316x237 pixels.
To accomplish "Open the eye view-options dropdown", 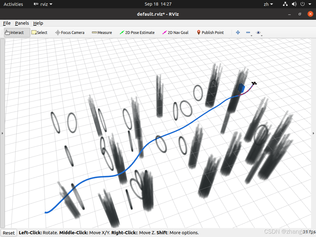I will (259, 33).
